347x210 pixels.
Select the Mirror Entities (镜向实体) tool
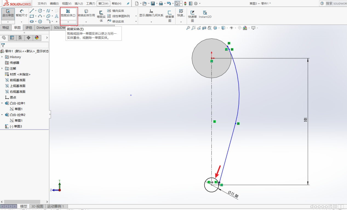[x=116, y=11]
